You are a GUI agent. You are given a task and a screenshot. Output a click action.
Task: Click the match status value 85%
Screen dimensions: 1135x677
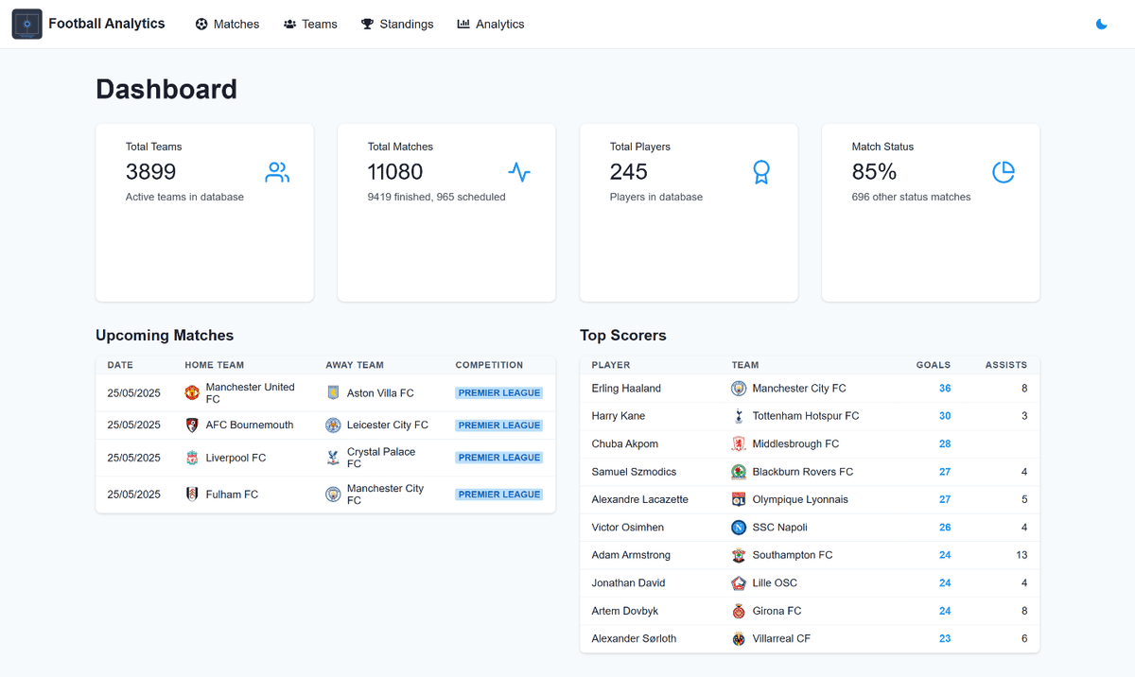[x=874, y=172]
